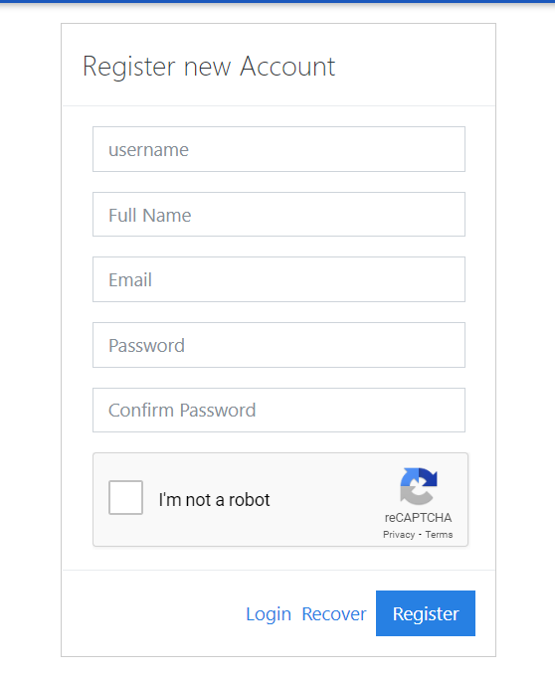Viewport: 555px width, 675px height.
Task: Click the I'm not a robot label text
Action: (x=214, y=500)
